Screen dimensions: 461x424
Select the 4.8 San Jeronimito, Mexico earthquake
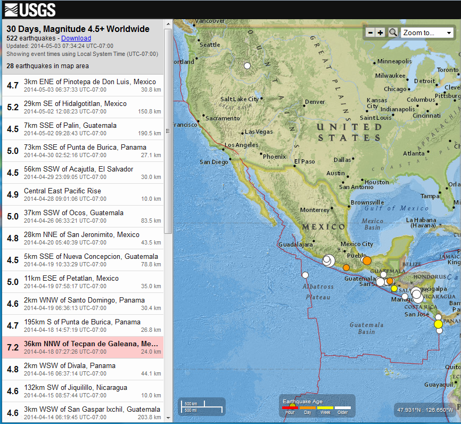(83, 238)
